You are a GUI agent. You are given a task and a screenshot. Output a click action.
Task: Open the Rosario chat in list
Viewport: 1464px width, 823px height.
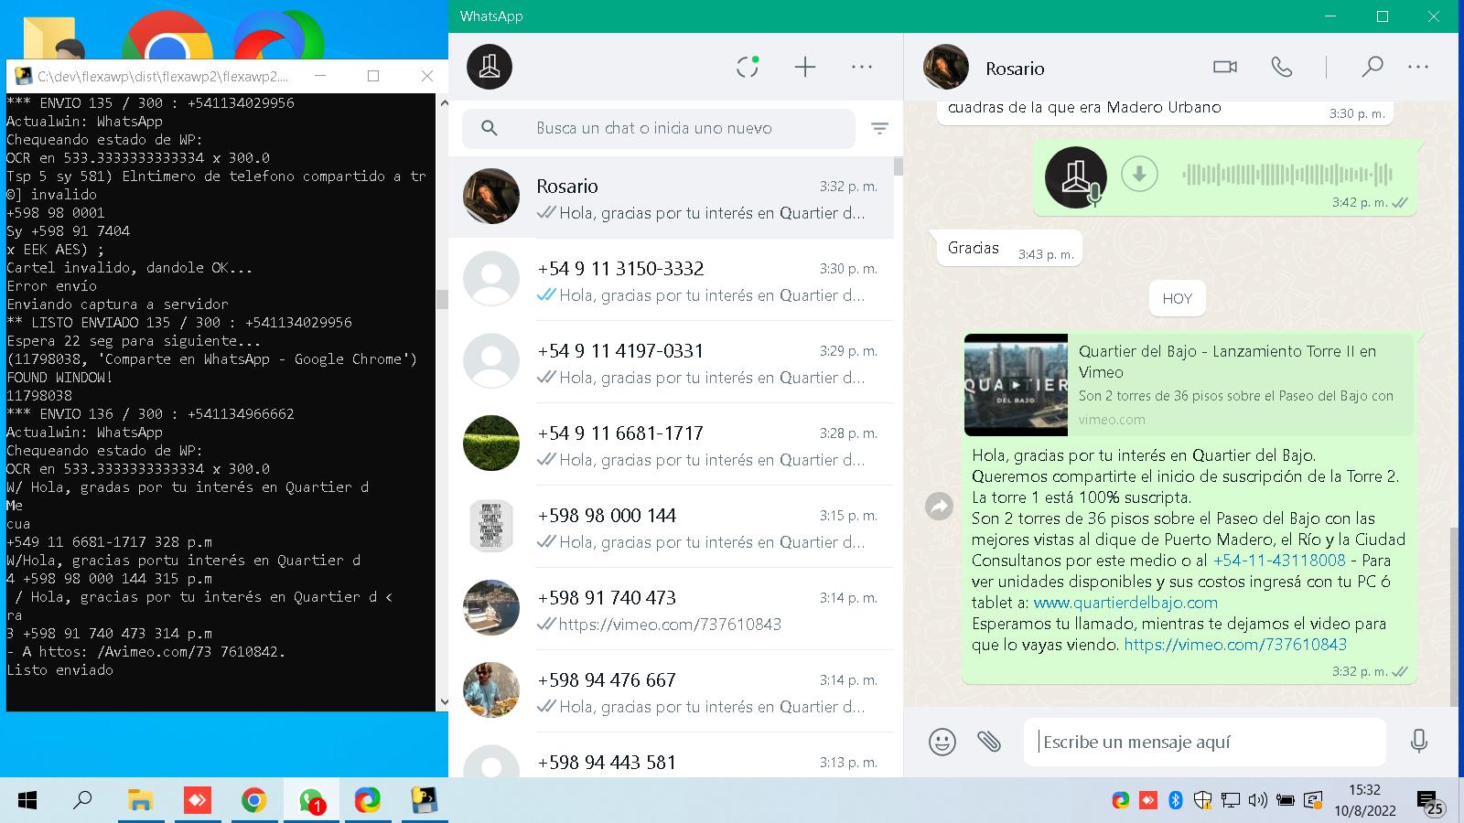[671, 198]
